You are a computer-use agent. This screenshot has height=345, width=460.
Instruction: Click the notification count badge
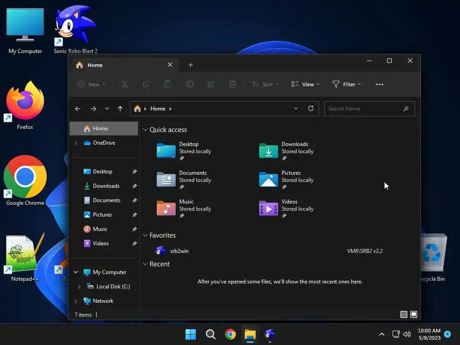pos(447,334)
